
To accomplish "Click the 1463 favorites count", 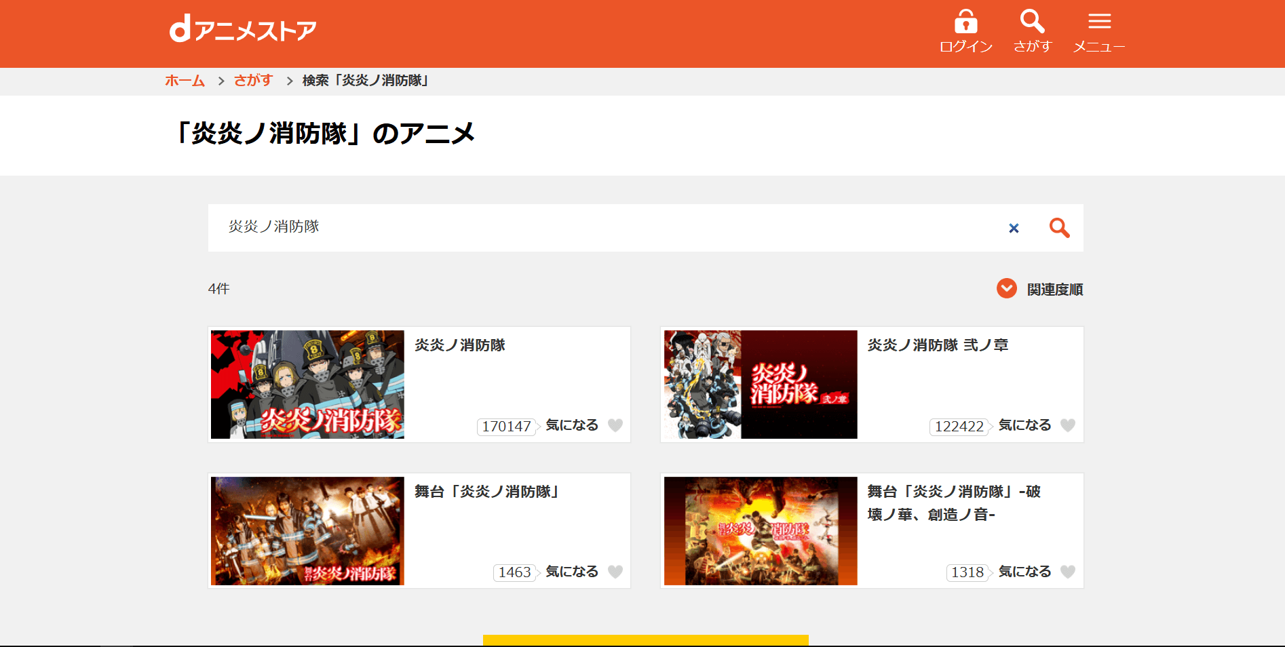I will [514, 572].
